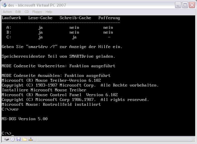Minimize the Virtual PC window

178,5
